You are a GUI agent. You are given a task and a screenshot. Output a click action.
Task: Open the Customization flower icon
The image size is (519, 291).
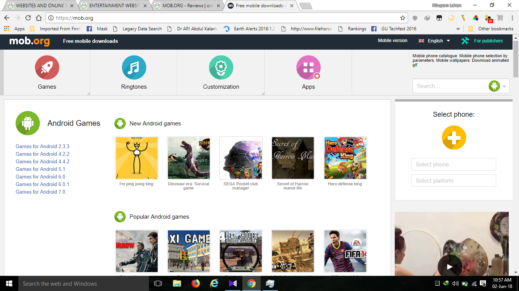(x=221, y=67)
